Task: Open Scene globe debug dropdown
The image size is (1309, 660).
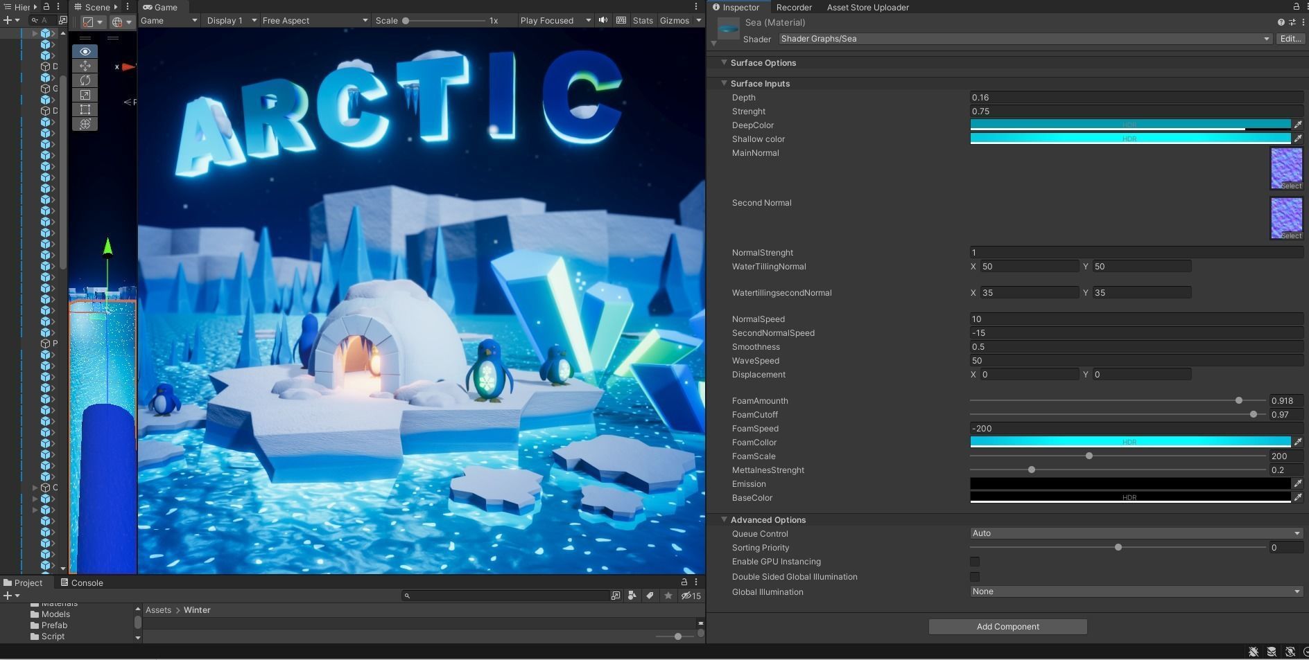Action: click(x=121, y=22)
